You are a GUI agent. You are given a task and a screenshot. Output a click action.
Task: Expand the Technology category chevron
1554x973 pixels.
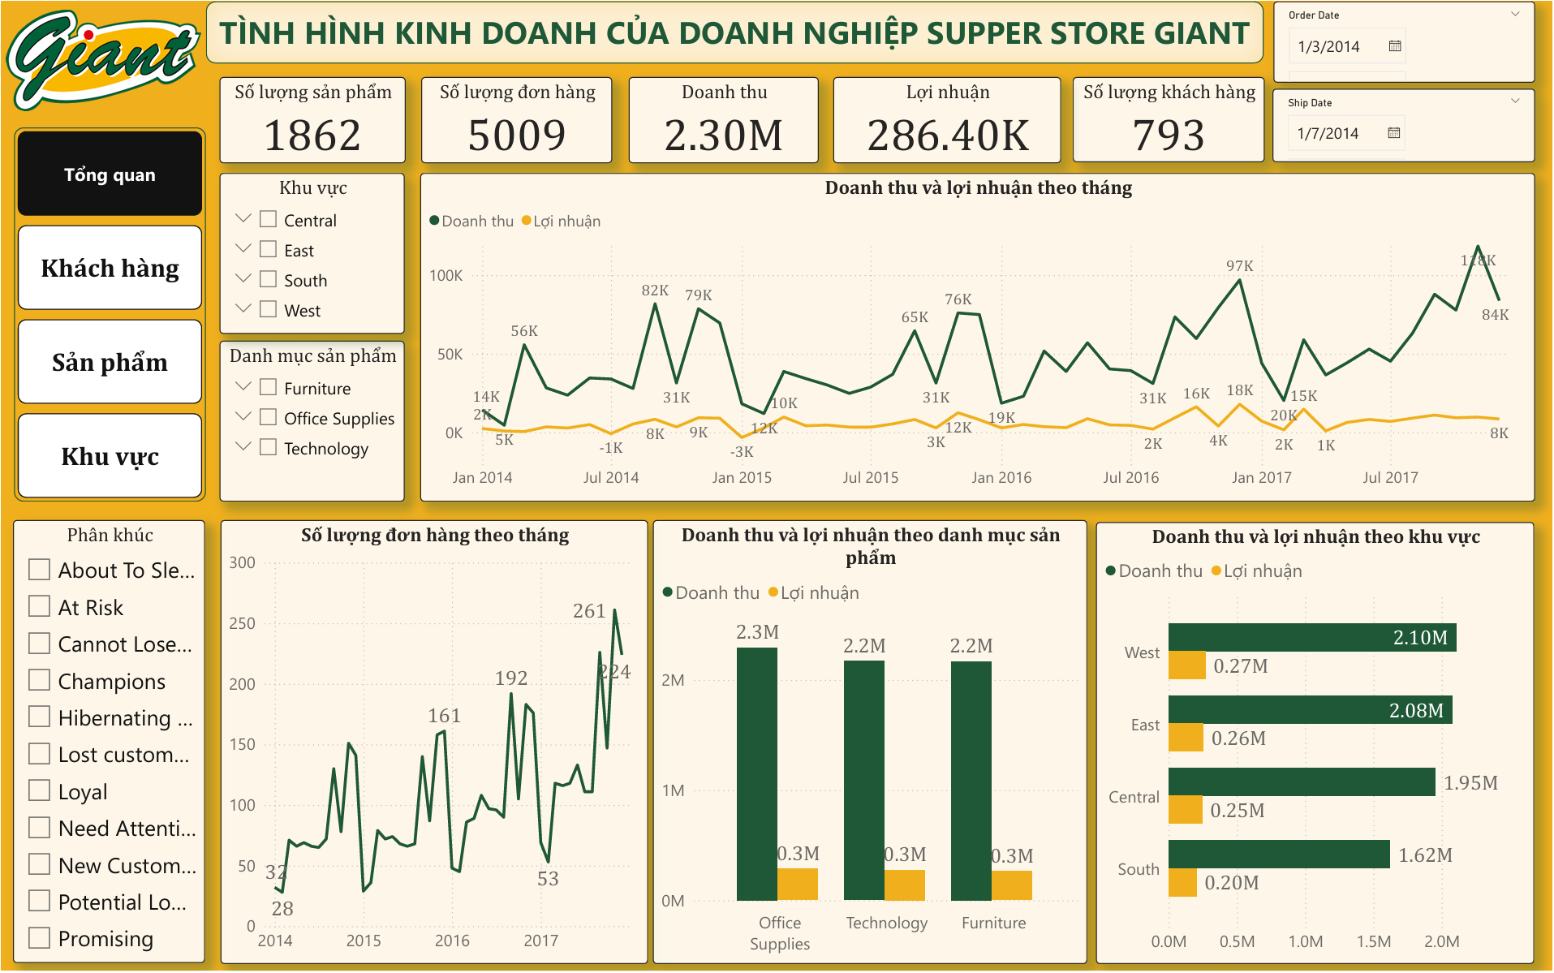243,447
